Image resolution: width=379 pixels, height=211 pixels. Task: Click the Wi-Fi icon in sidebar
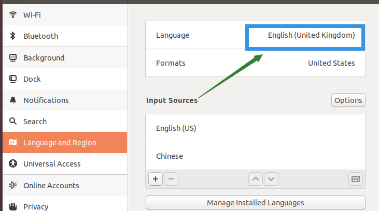pyautogui.click(x=13, y=14)
